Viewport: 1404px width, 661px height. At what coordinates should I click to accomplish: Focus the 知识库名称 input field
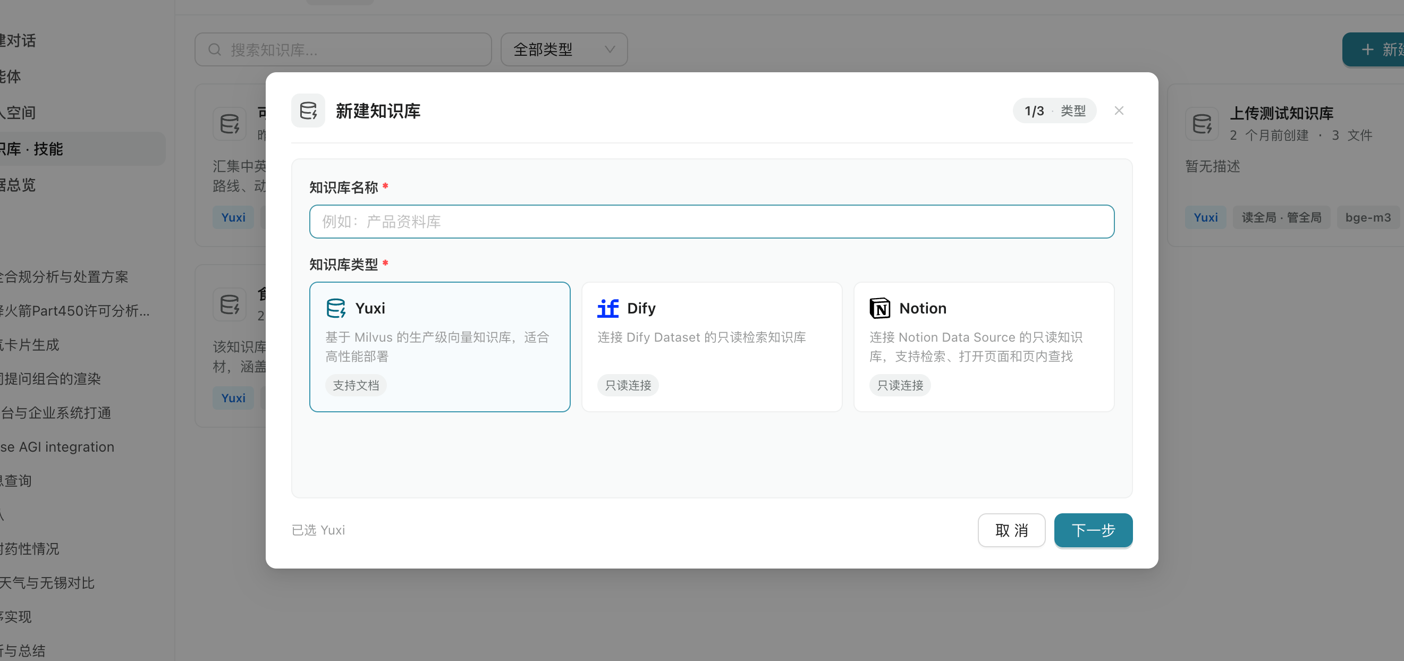click(712, 222)
